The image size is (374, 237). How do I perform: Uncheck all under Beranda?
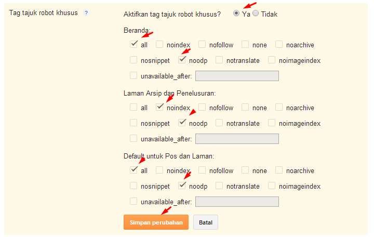pyautogui.click(x=134, y=44)
